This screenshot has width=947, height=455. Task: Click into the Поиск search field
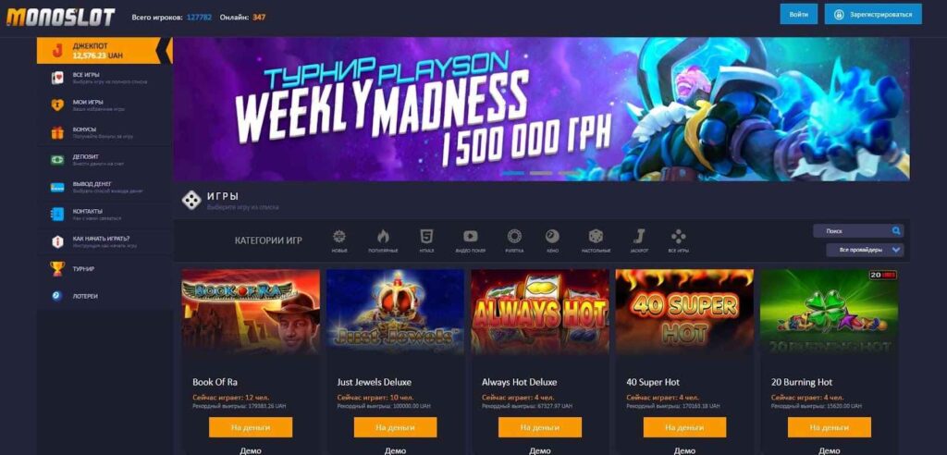click(x=852, y=231)
